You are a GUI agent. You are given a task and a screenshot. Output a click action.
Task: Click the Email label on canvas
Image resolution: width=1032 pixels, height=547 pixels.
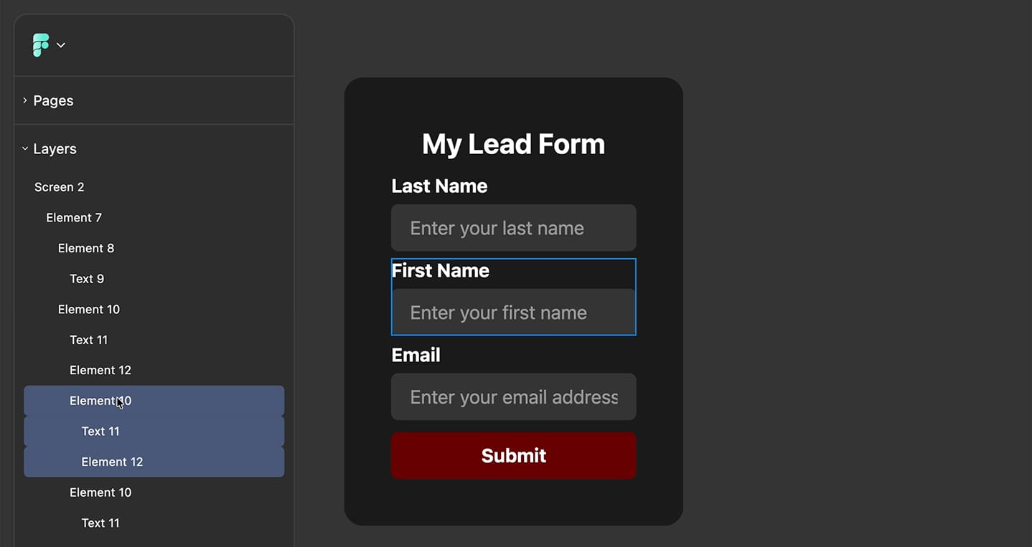(416, 356)
